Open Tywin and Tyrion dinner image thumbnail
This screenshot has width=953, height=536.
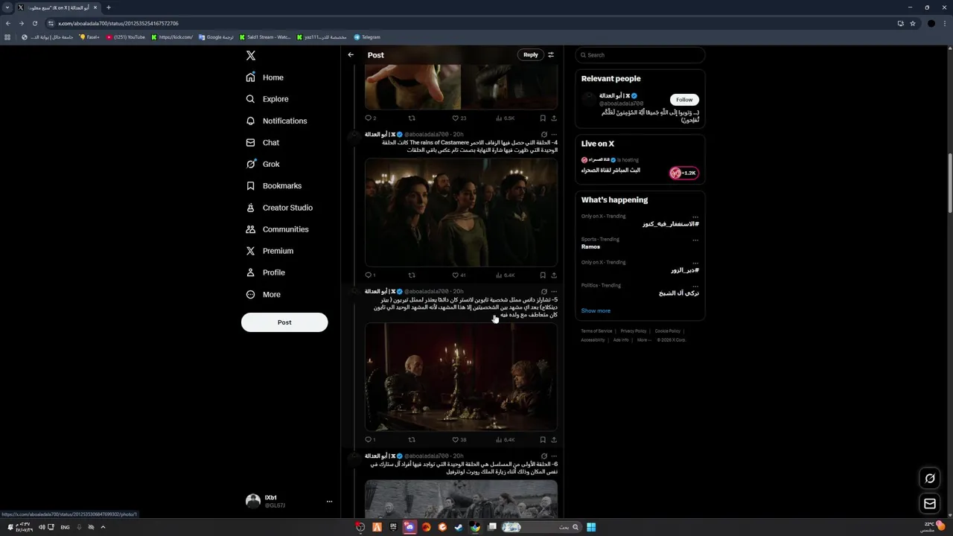click(x=461, y=377)
